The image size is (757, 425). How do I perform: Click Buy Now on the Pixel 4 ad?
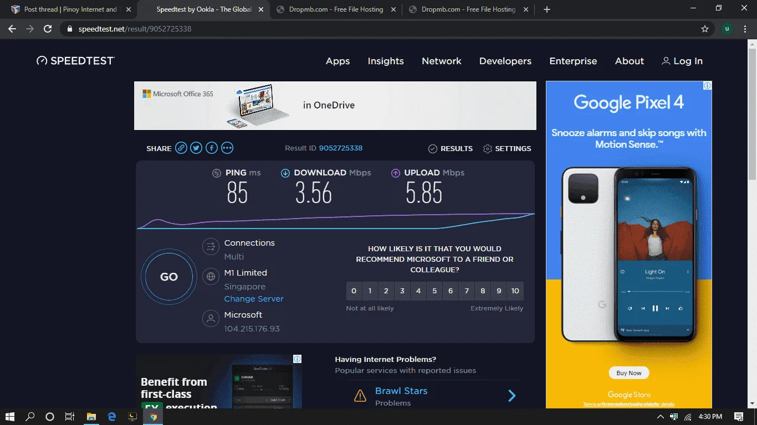[629, 373]
